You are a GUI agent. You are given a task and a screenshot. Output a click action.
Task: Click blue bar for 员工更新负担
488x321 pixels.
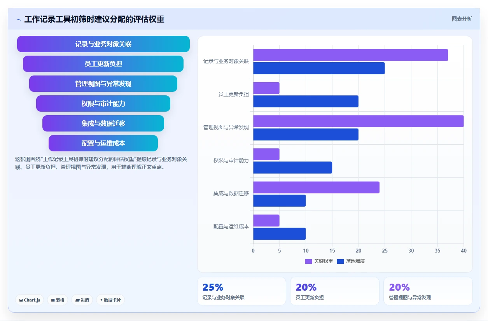click(x=306, y=101)
